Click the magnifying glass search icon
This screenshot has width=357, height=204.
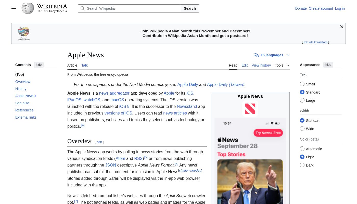83,8
